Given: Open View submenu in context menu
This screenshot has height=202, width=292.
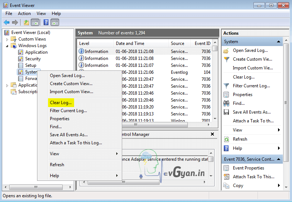Looking at the screenshot, I should [84, 153].
